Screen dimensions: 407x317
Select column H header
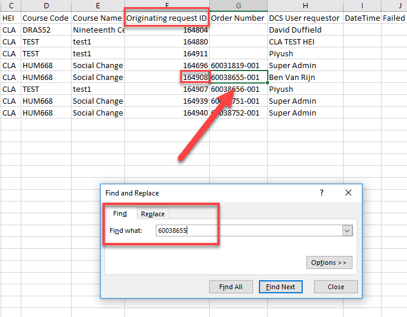pos(305,5)
